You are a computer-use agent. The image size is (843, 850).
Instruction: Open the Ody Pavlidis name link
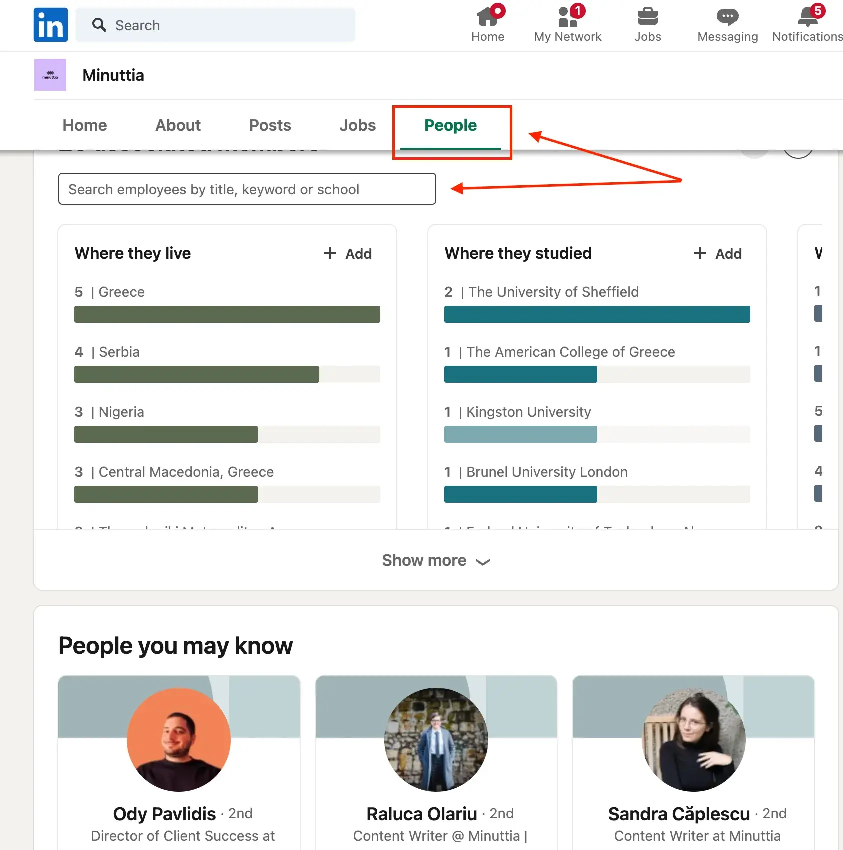pos(164,814)
